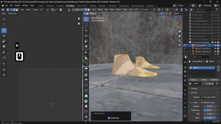Open the Local transform orientation dropdown
221x124 pixels.
[146, 10]
